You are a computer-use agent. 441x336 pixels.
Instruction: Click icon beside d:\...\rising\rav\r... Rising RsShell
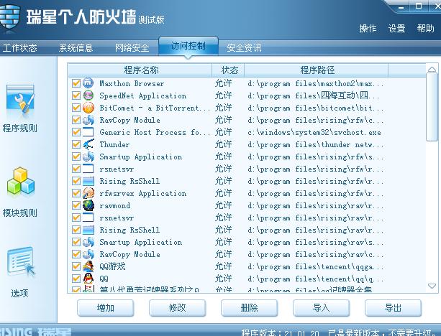pos(88,230)
